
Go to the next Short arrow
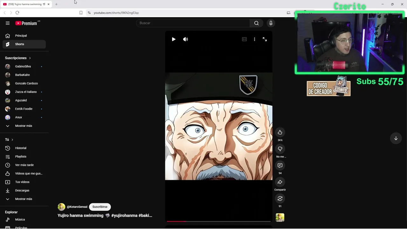pos(396,138)
